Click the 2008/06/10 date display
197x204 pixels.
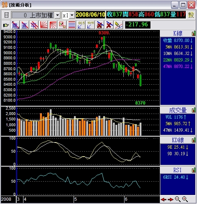coord(91,14)
